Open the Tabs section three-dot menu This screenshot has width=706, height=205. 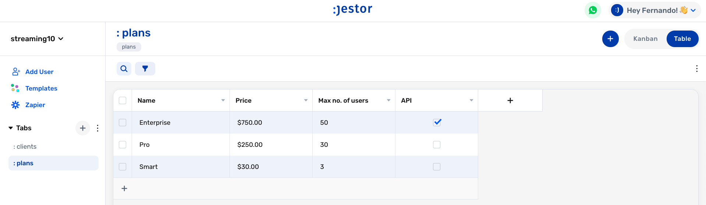point(97,128)
